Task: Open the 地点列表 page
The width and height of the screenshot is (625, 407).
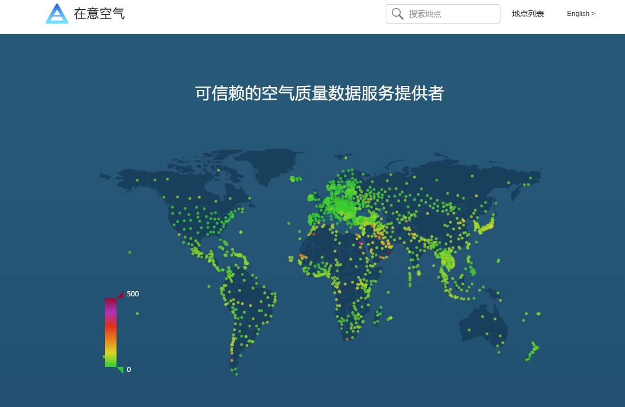Action: click(527, 14)
